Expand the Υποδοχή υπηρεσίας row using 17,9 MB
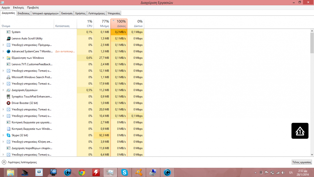Viewport: 314px width, 177px height. click(x=3, y=84)
